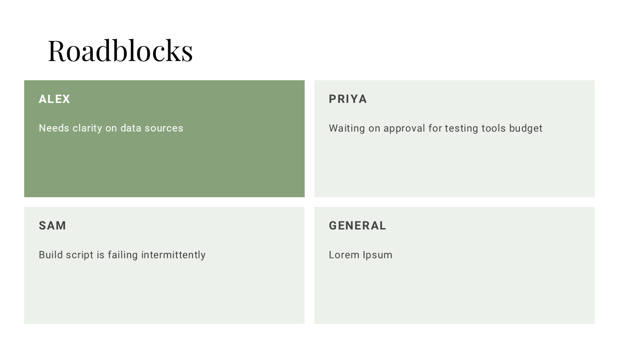Image resolution: width=619 pixels, height=348 pixels.
Task: Select the 'Waiting on approval' line
Action: click(436, 128)
